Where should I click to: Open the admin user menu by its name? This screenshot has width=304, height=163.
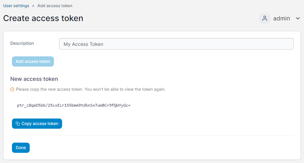pyautogui.click(x=281, y=19)
